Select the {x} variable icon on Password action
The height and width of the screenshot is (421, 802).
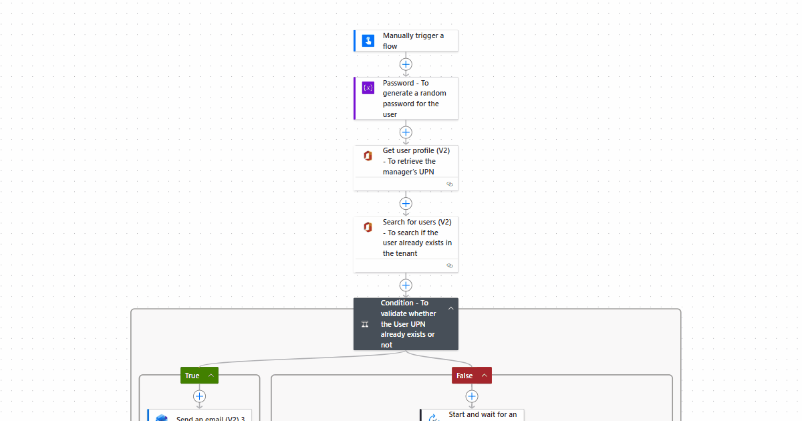(x=368, y=88)
